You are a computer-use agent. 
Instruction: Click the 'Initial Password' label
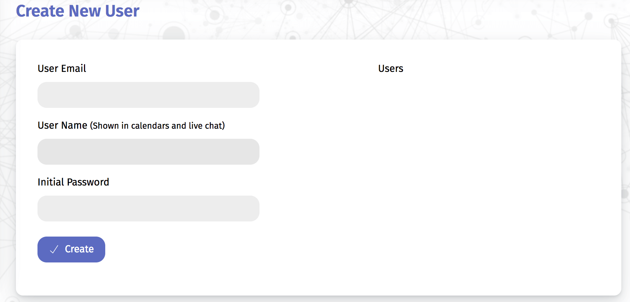[73, 182]
